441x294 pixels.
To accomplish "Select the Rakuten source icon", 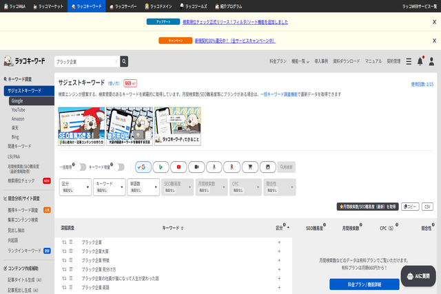I will click(x=232, y=167).
